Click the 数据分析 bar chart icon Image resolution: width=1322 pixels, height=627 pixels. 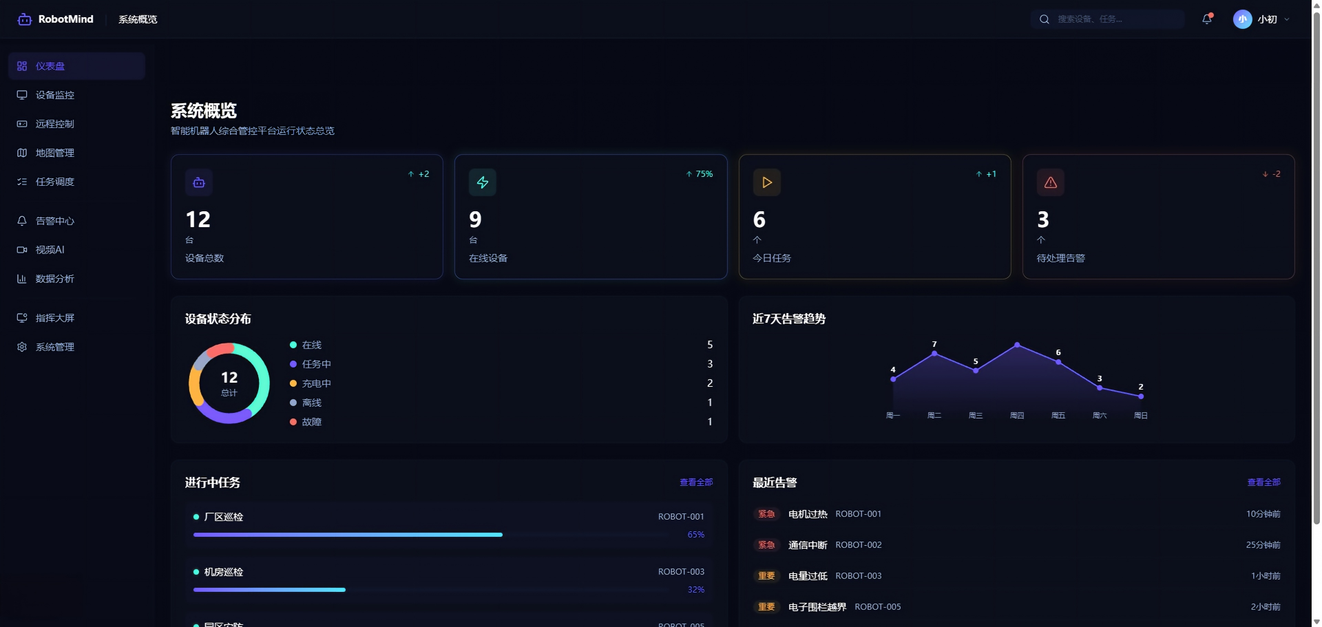point(22,279)
